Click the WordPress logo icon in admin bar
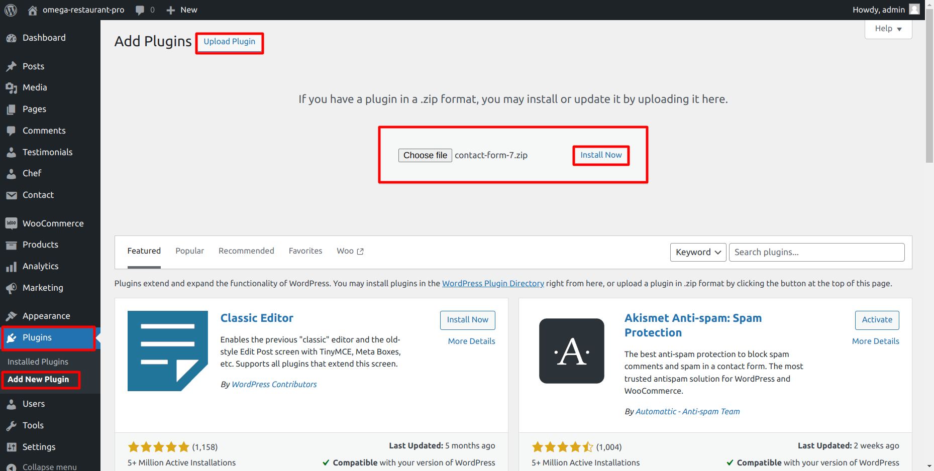Viewport: 934px width, 471px height. (11, 10)
